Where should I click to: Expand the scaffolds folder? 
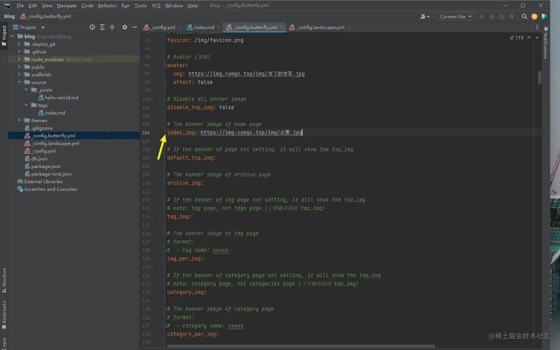[x=19, y=74]
